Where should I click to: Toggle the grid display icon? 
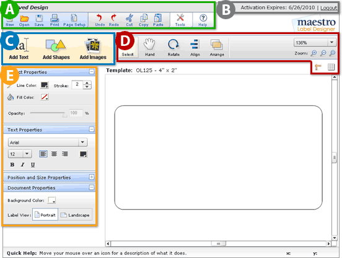pos(331,67)
